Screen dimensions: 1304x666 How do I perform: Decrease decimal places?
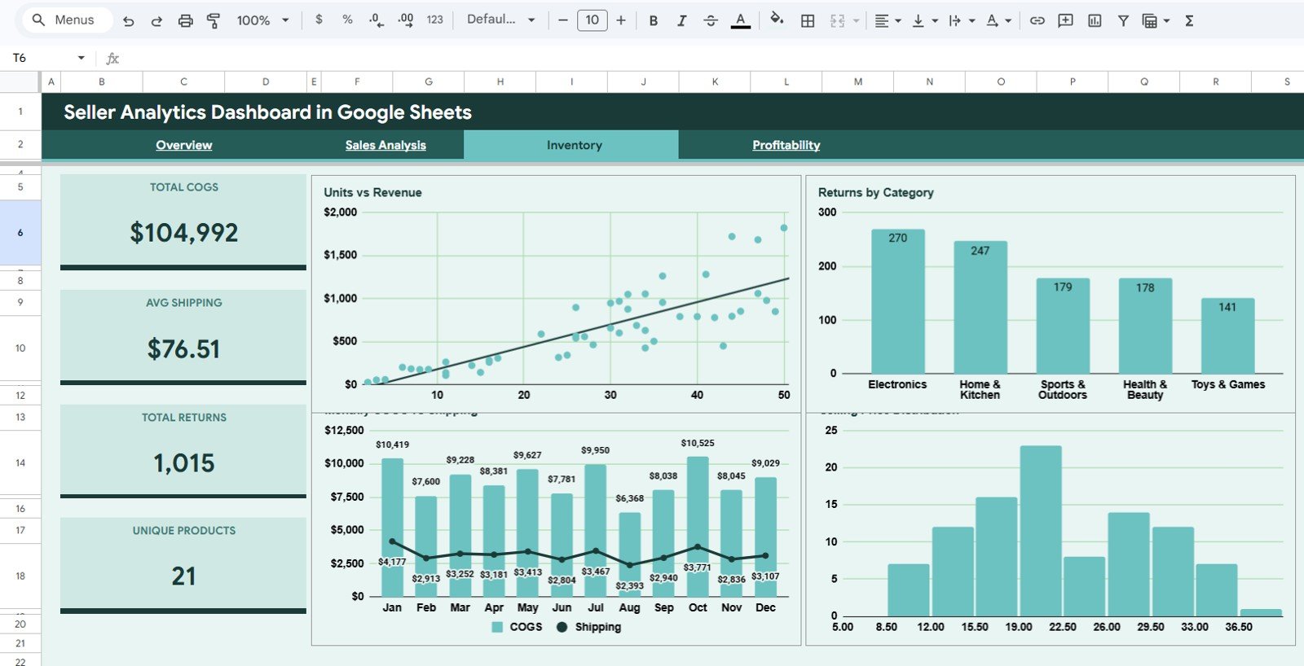click(376, 20)
